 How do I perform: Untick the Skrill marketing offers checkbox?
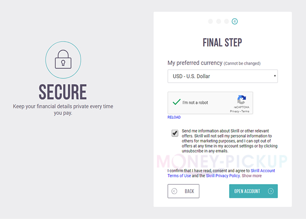tap(175, 133)
